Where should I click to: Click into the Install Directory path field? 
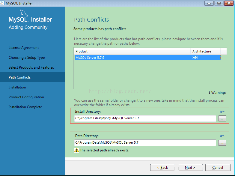click(145, 118)
